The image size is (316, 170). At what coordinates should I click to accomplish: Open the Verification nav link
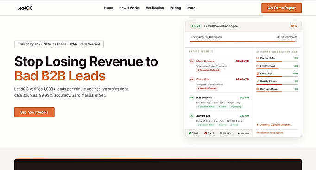(x=155, y=8)
